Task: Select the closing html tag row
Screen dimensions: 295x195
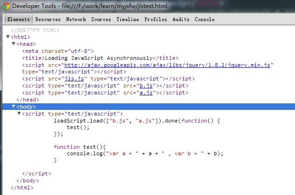Action: [x=22, y=188]
